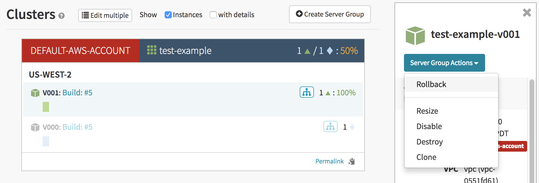Click the green cube icon beside V001
539x183 pixels.
point(35,93)
